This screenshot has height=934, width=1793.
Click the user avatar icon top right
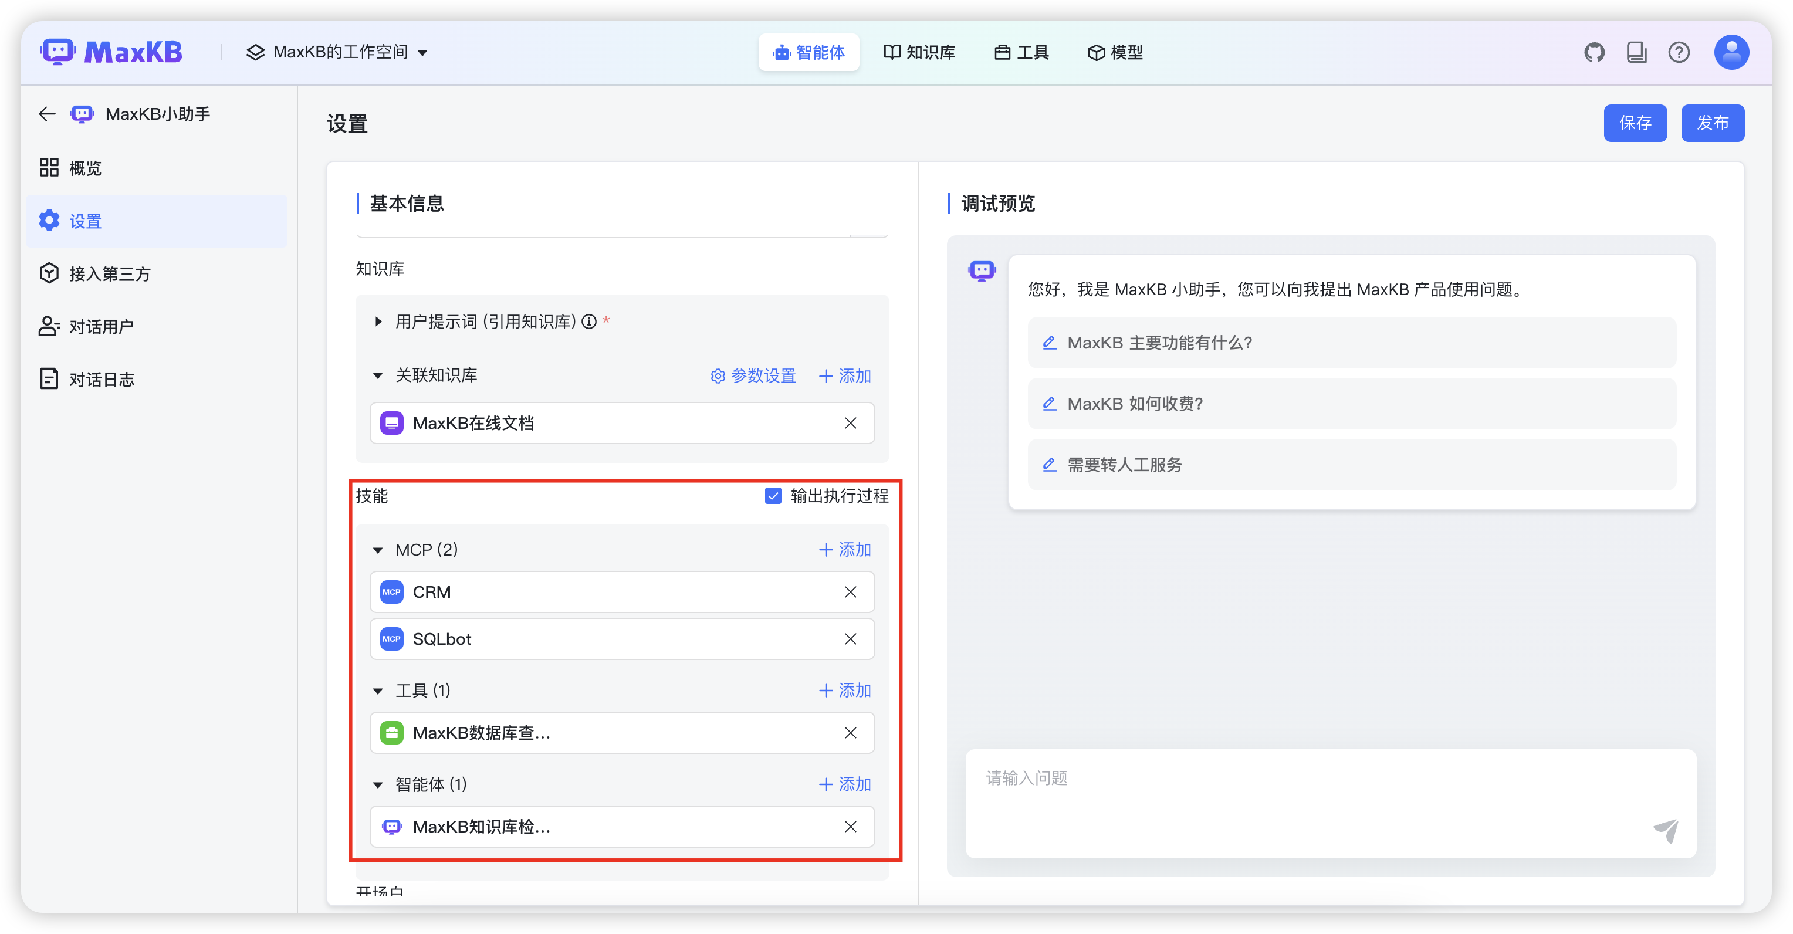point(1732,52)
